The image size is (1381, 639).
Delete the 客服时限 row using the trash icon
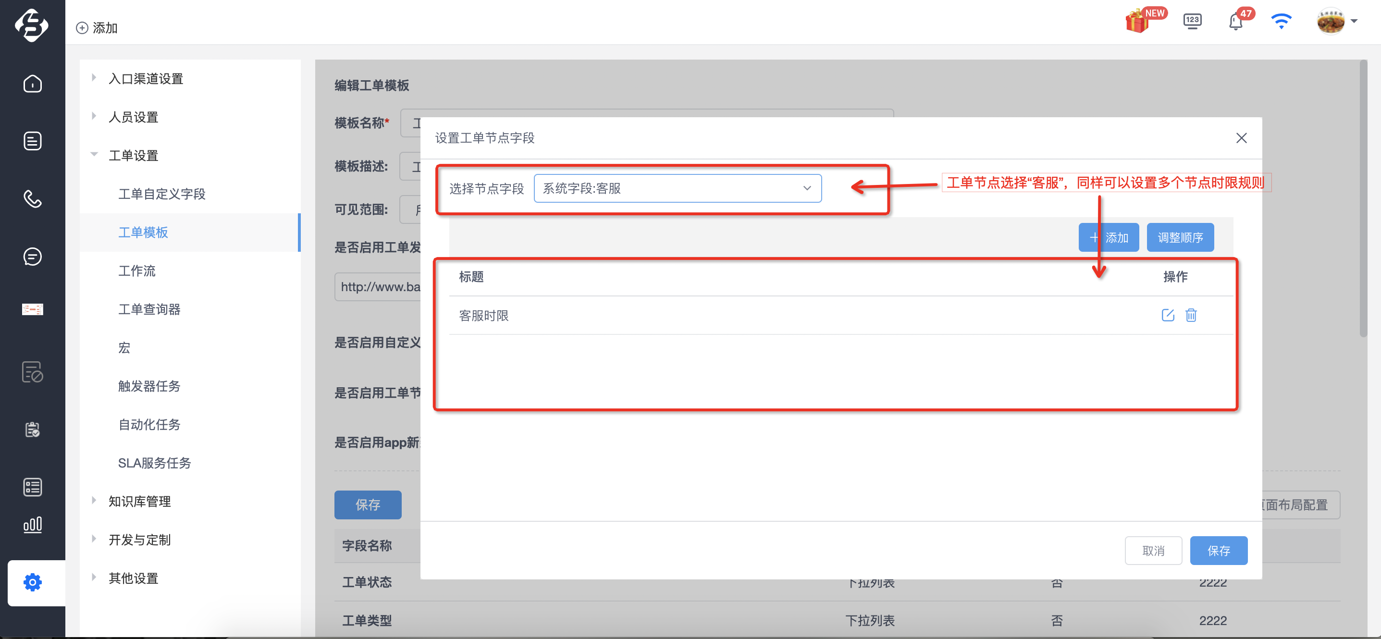click(x=1191, y=315)
